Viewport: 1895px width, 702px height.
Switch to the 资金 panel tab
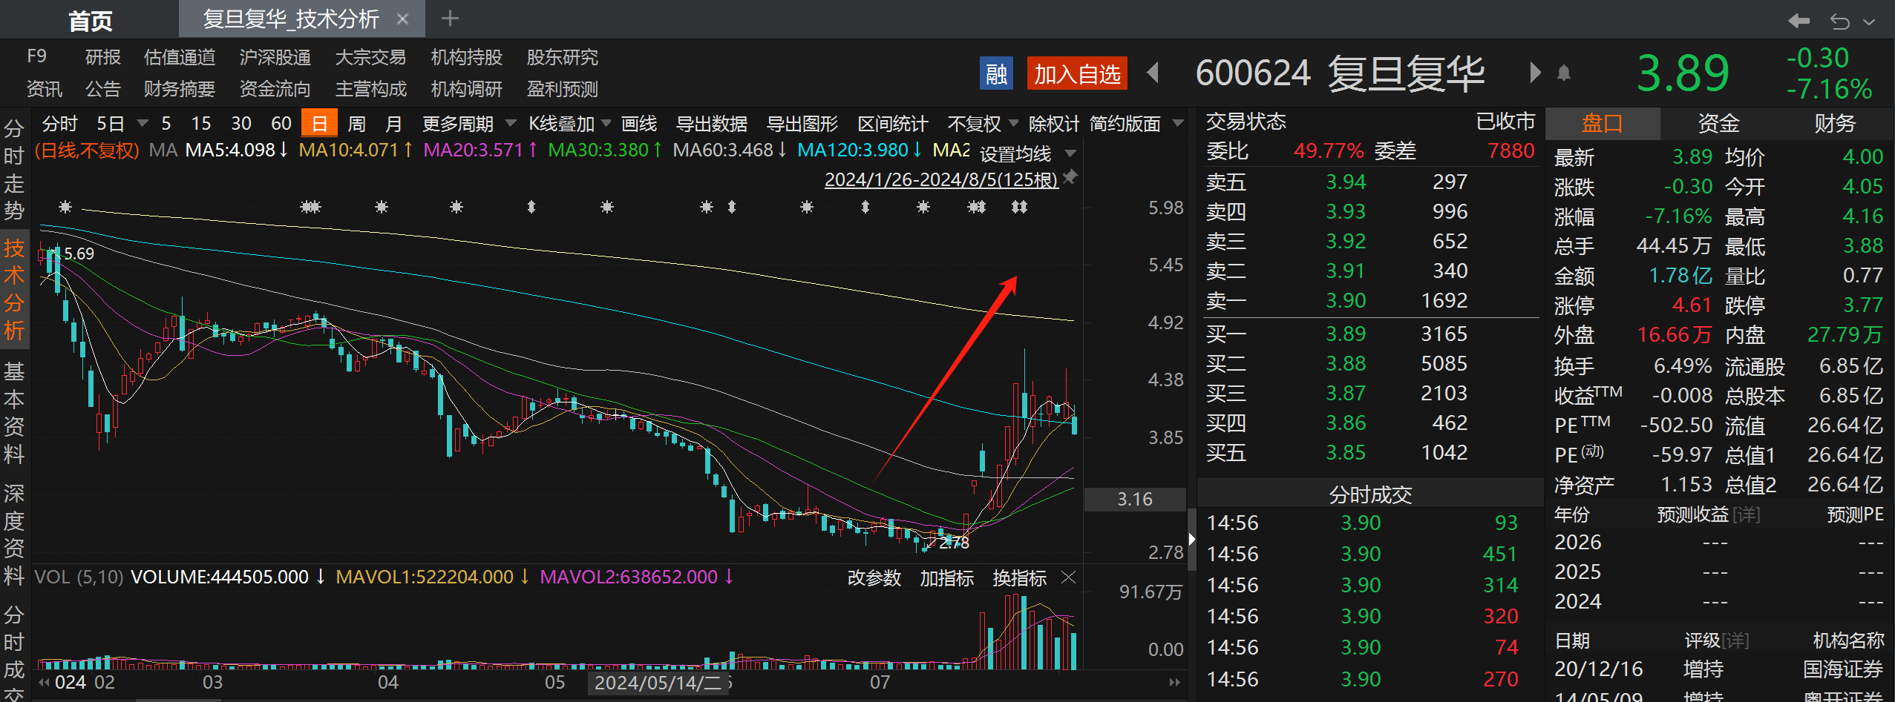point(1718,123)
